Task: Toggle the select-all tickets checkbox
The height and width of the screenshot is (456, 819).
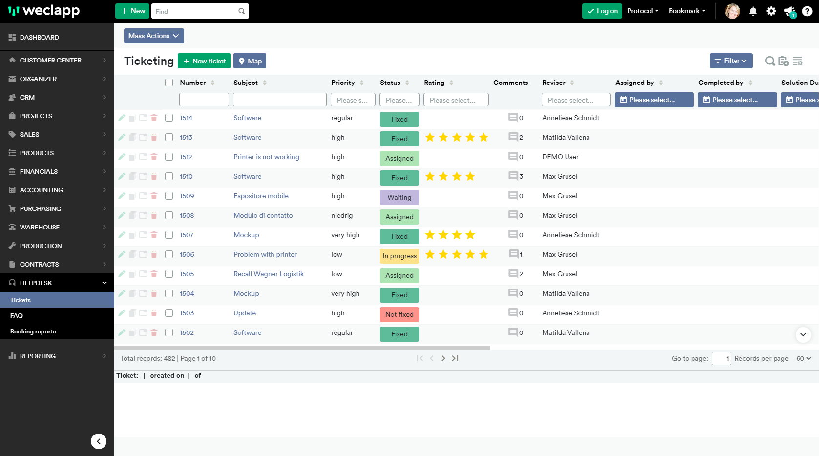Action: 169,83
